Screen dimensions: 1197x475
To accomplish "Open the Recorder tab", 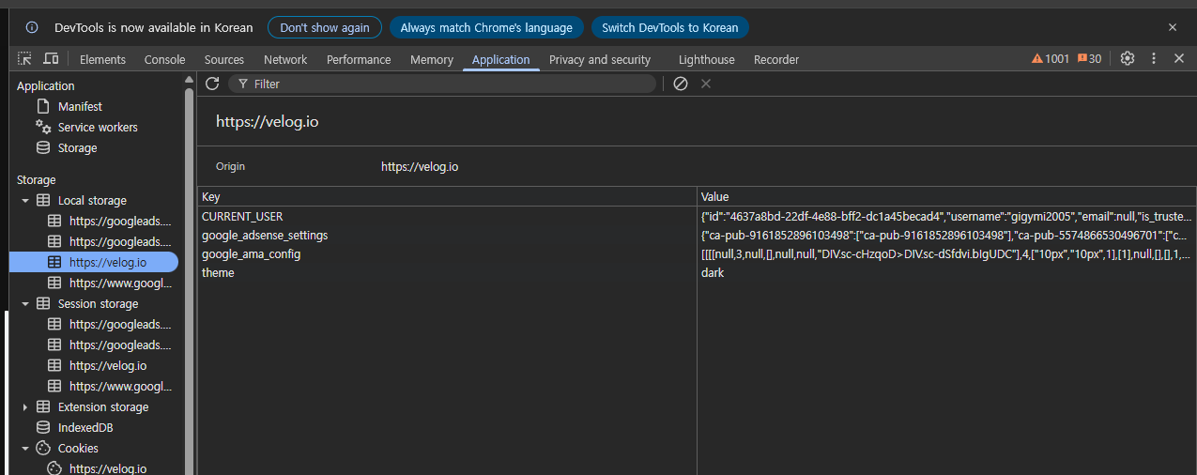I will pos(776,59).
